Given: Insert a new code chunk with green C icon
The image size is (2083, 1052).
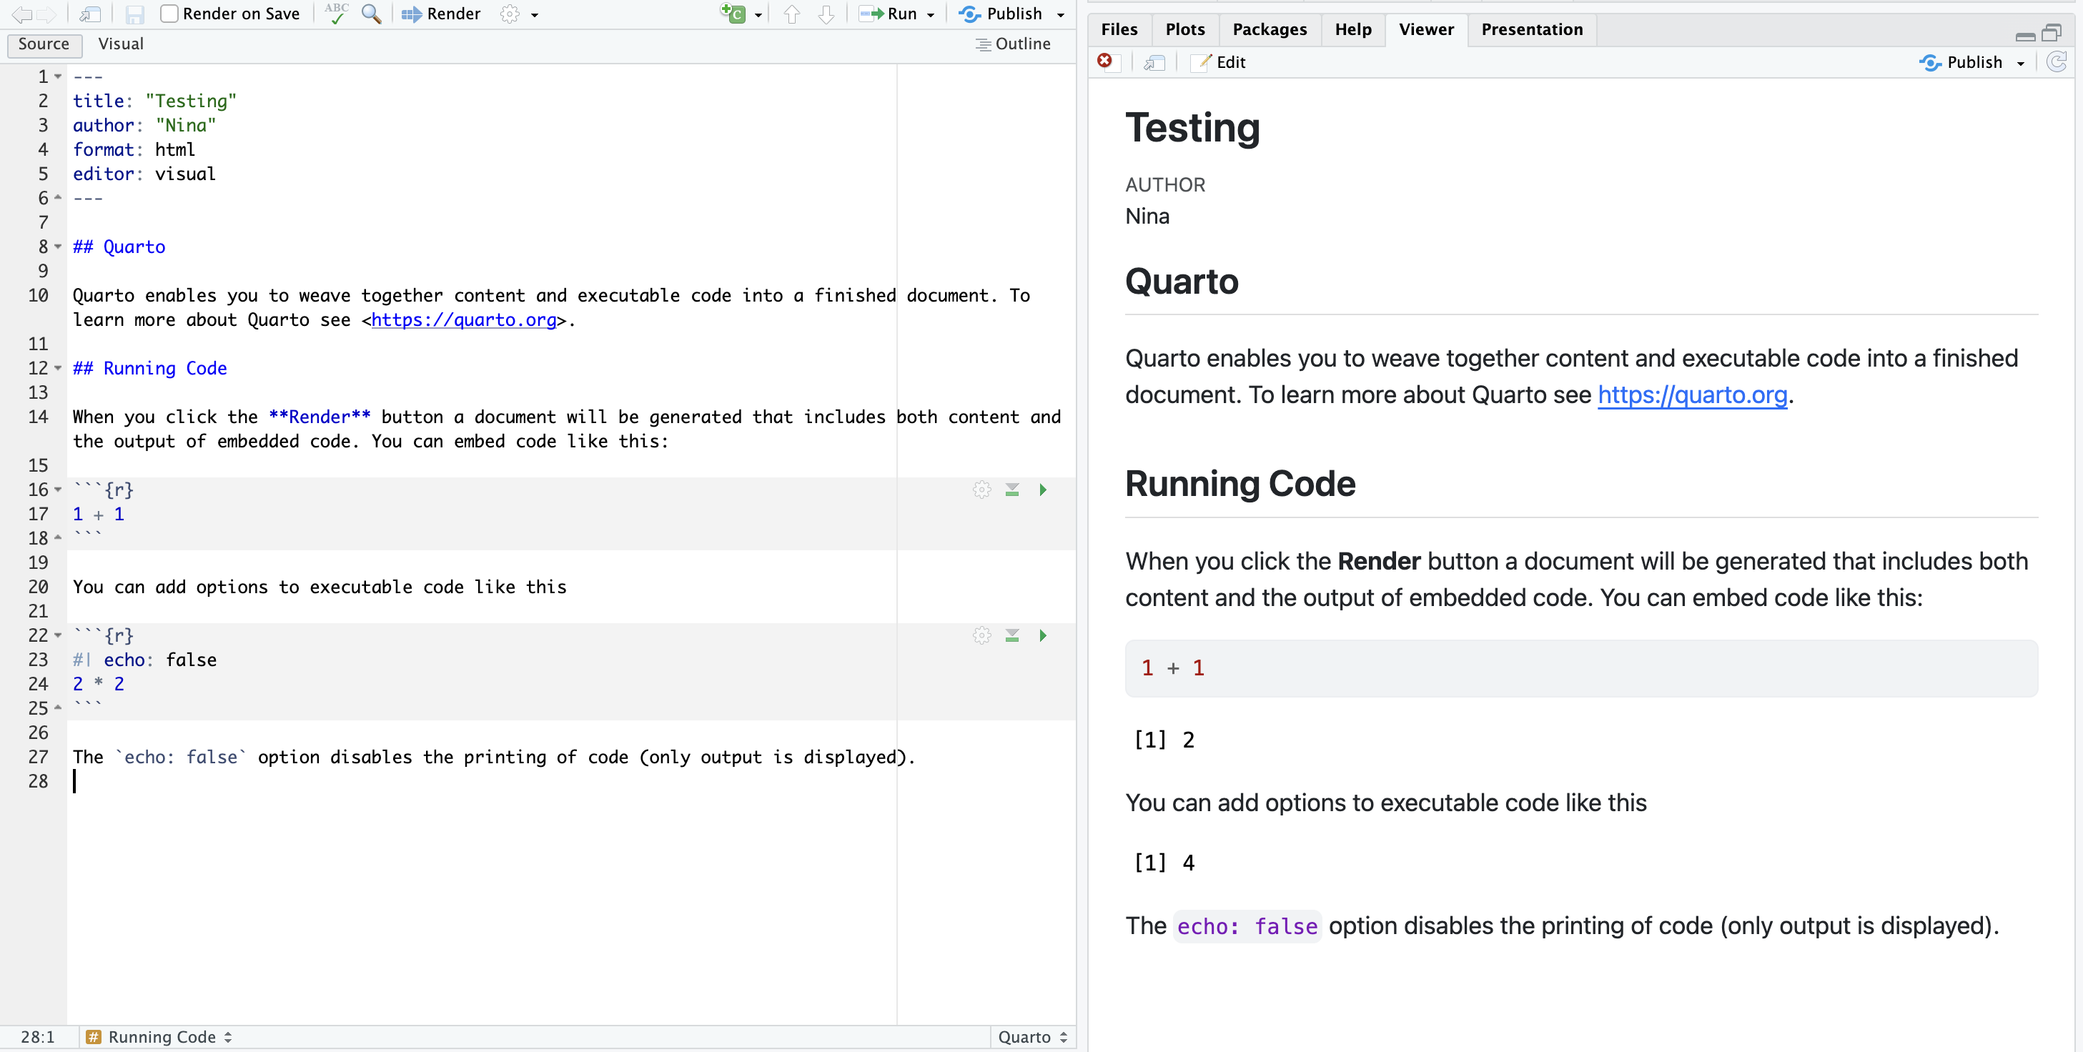Looking at the screenshot, I should (x=733, y=14).
